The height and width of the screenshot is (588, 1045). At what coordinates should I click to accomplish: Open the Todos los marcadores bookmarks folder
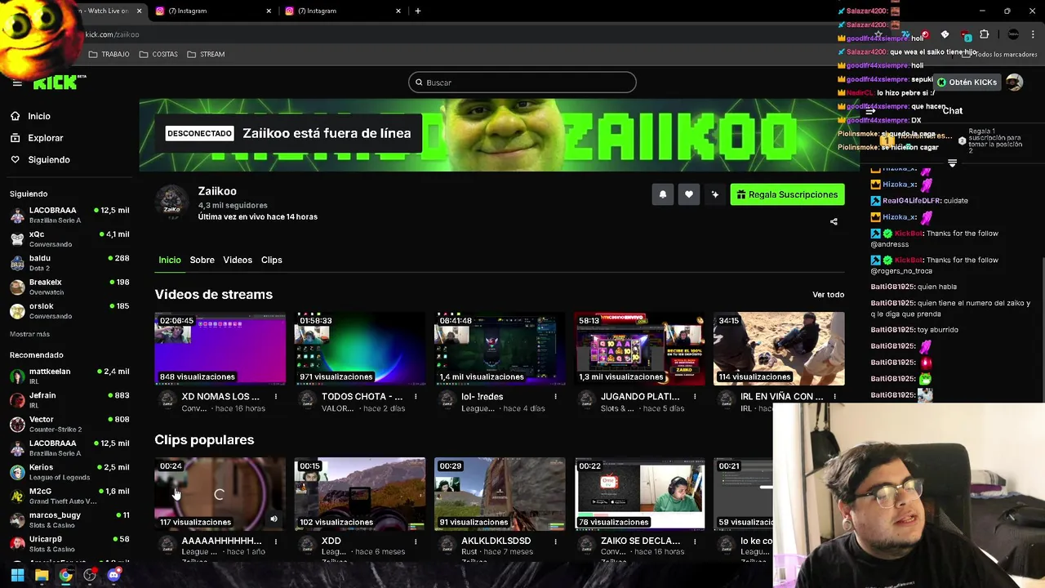coord(1000,54)
